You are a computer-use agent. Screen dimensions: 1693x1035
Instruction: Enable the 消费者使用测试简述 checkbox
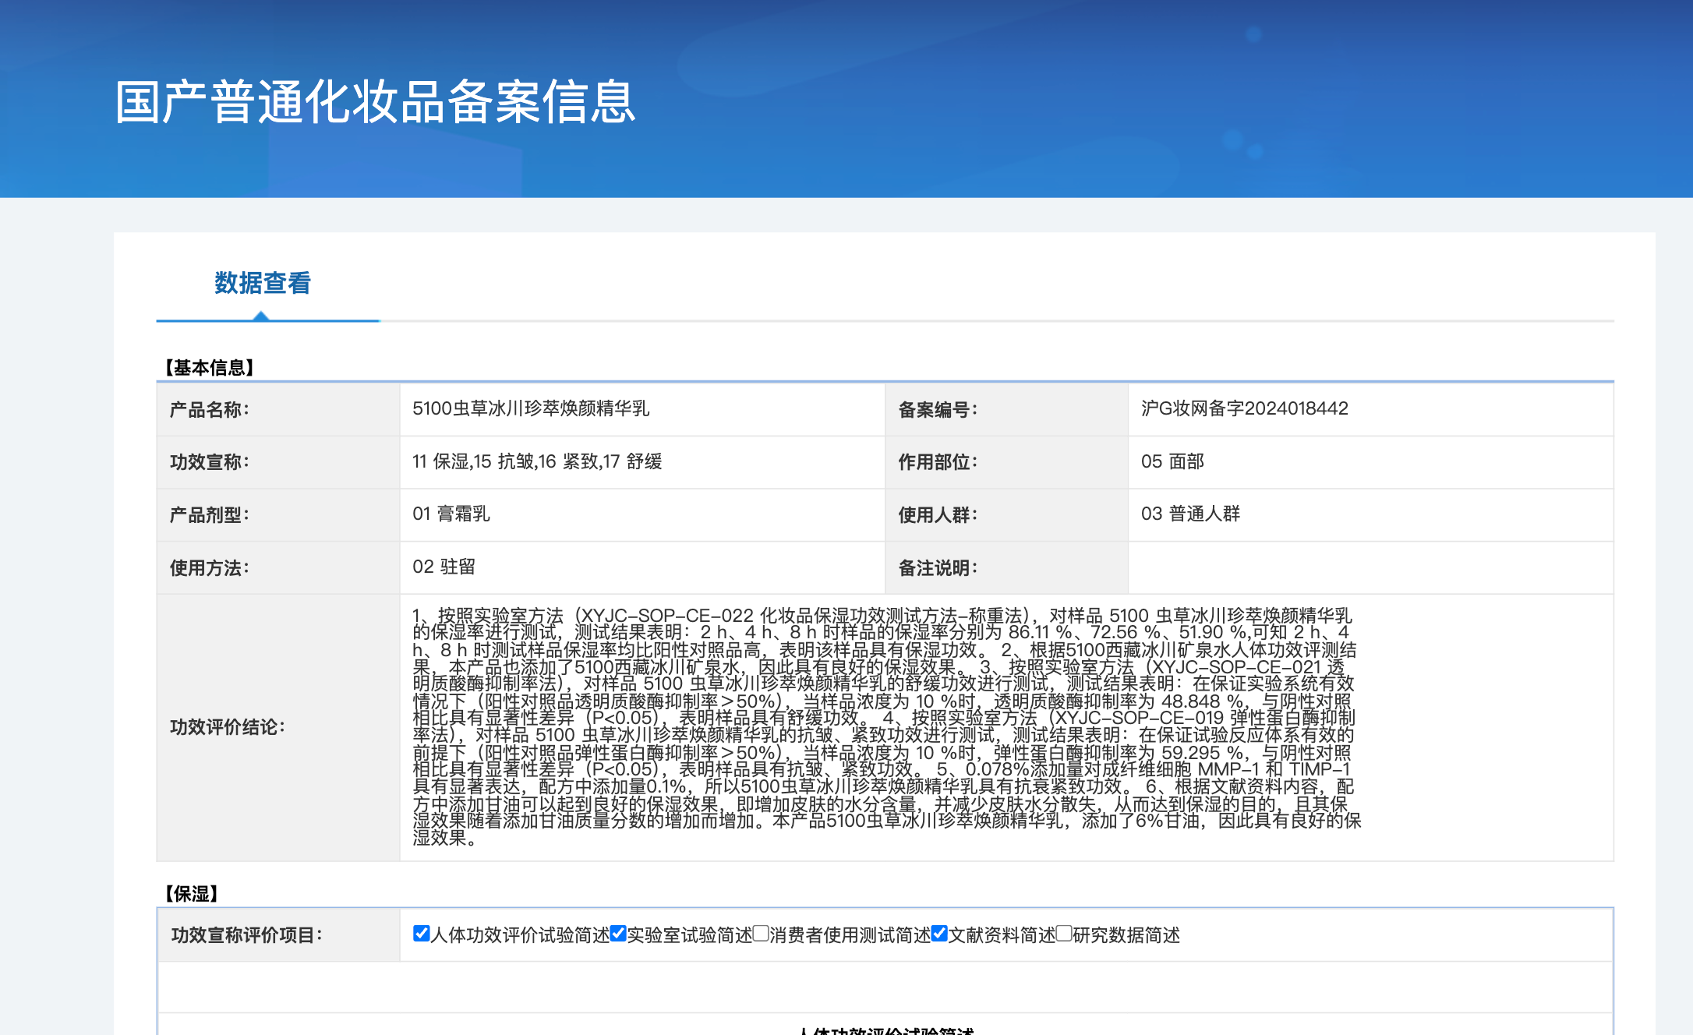[x=761, y=934]
